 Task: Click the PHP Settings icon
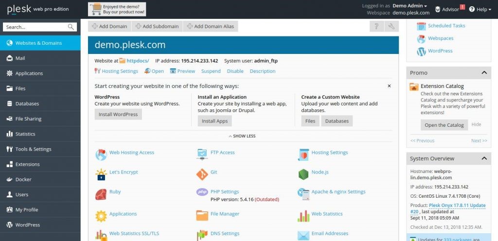point(202,192)
